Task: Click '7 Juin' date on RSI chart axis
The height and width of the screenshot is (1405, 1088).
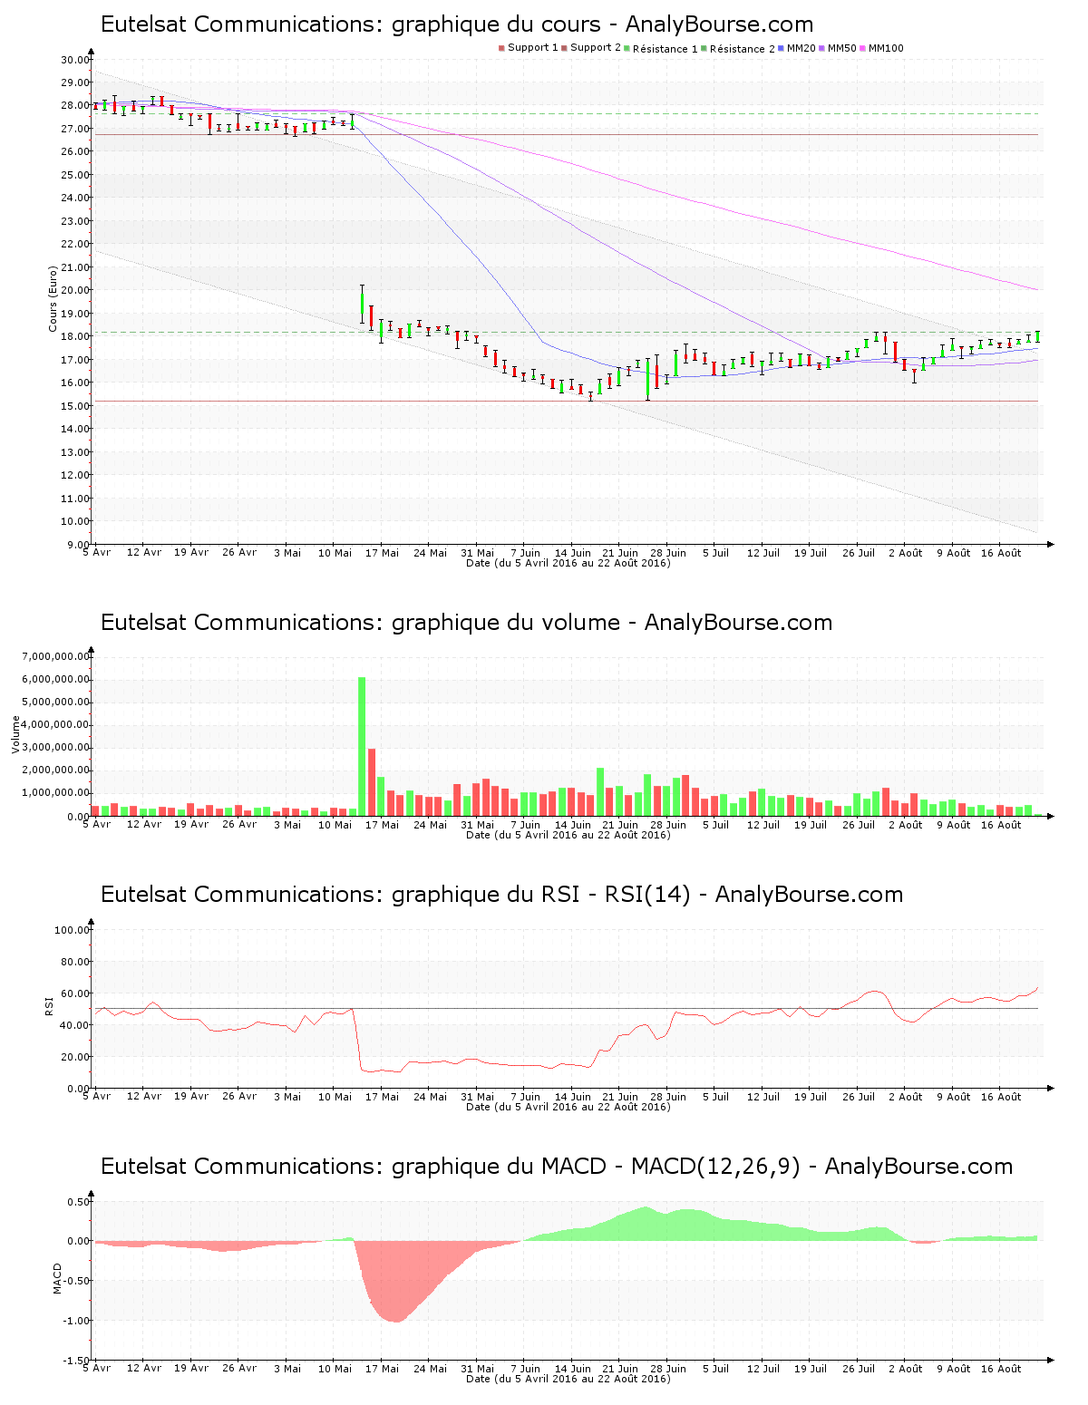Action: (x=525, y=1097)
